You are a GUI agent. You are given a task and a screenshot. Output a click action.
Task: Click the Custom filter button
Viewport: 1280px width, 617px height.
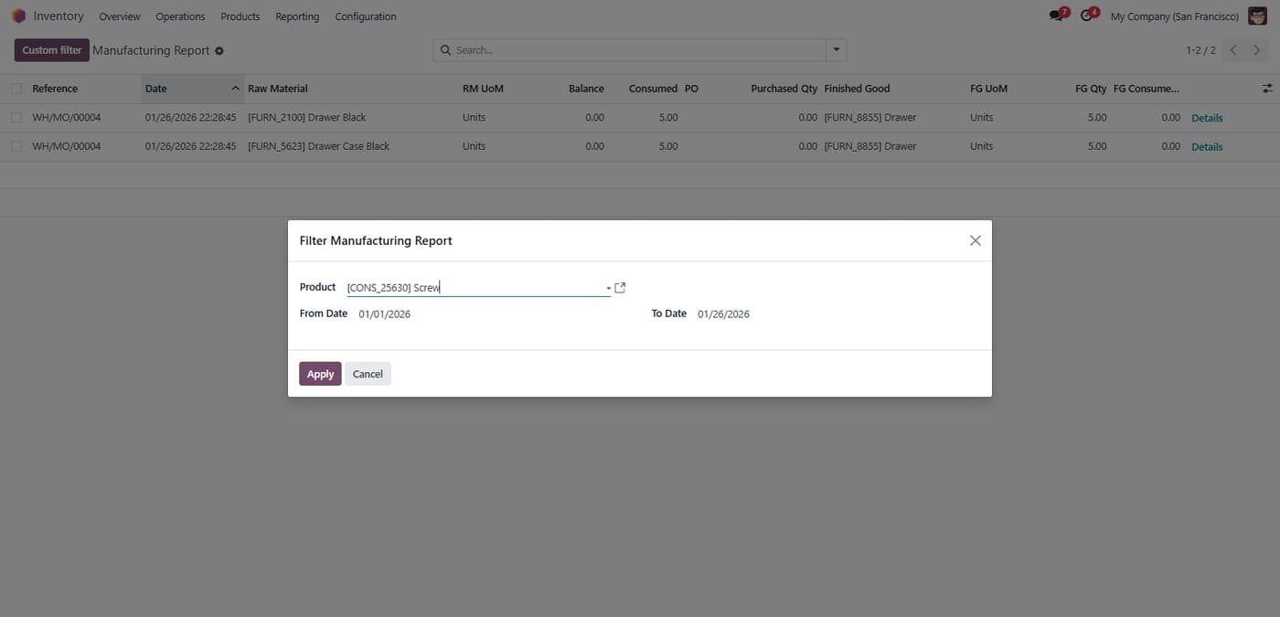click(x=52, y=50)
